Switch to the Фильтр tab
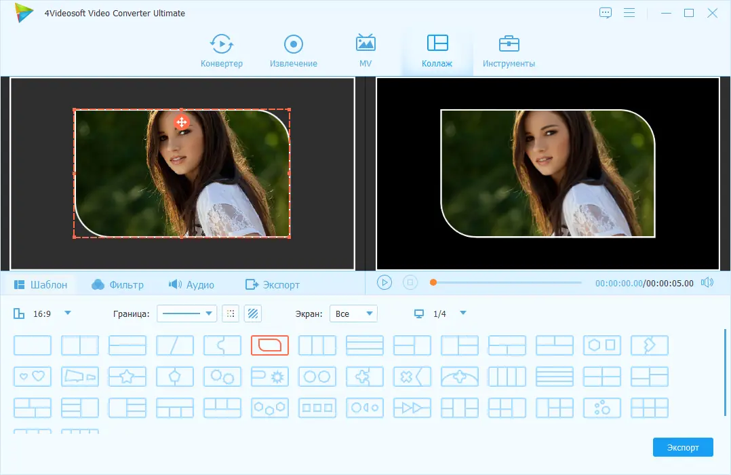Viewport: 731px width, 475px height. (x=117, y=284)
